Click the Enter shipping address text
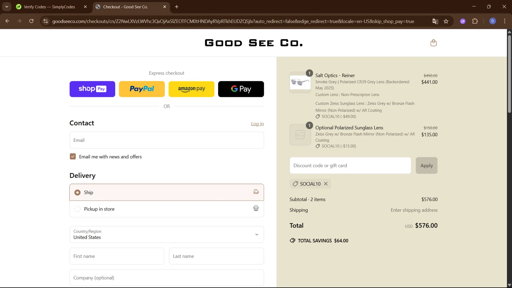The width and height of the screenshot is (512, 288). click(414, 210)
